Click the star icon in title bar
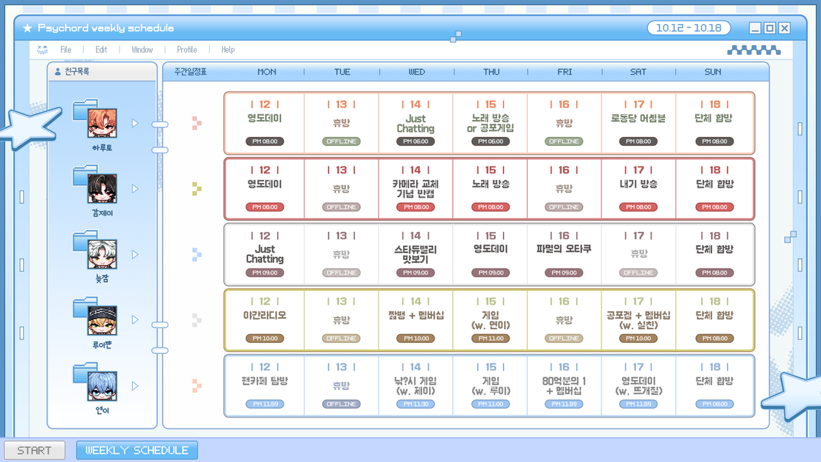This screenshot has width=821, height=462. pos(27,28)
